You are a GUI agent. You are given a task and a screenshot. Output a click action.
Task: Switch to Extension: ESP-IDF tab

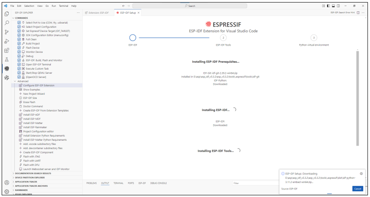click(98, 13)
